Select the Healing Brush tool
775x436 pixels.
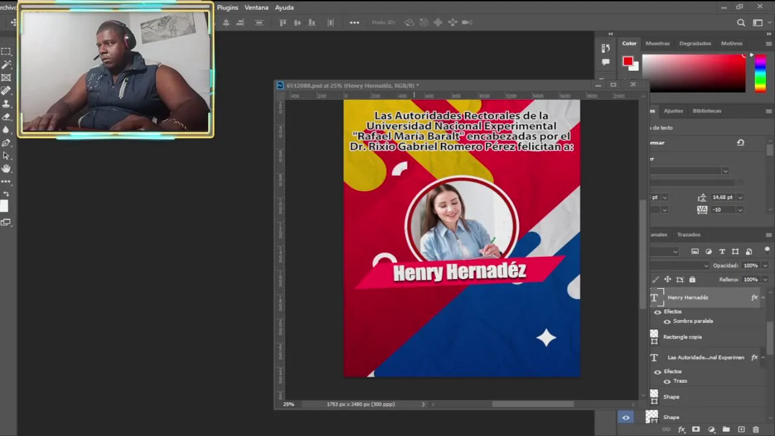tap(6, 91)
